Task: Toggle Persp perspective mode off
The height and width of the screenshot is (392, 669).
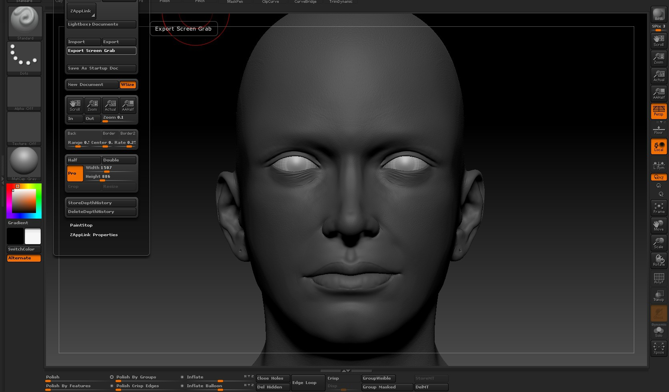Action: click(x=659, y=111)
